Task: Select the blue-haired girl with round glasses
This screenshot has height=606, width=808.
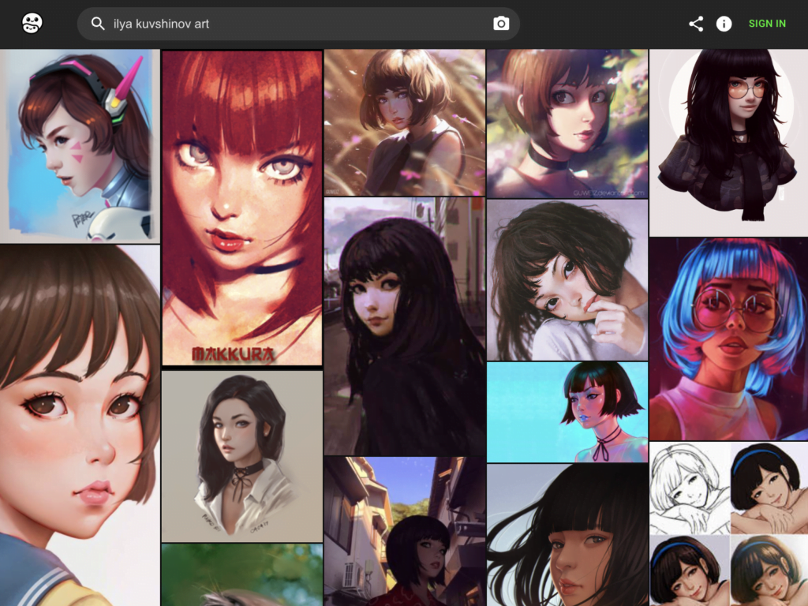Action: 728,338
